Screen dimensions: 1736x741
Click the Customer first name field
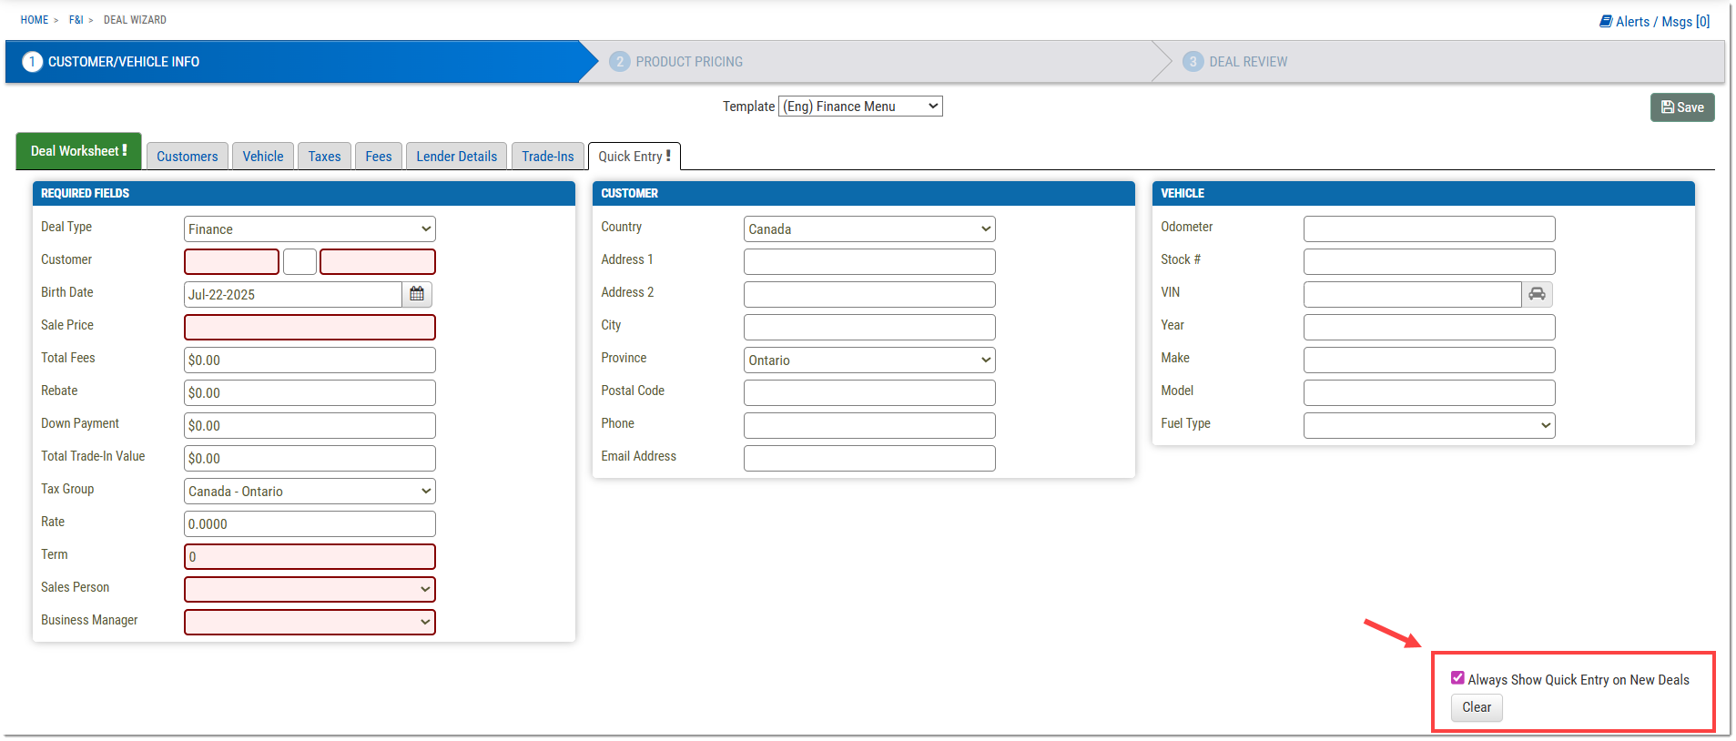(232, 261)
